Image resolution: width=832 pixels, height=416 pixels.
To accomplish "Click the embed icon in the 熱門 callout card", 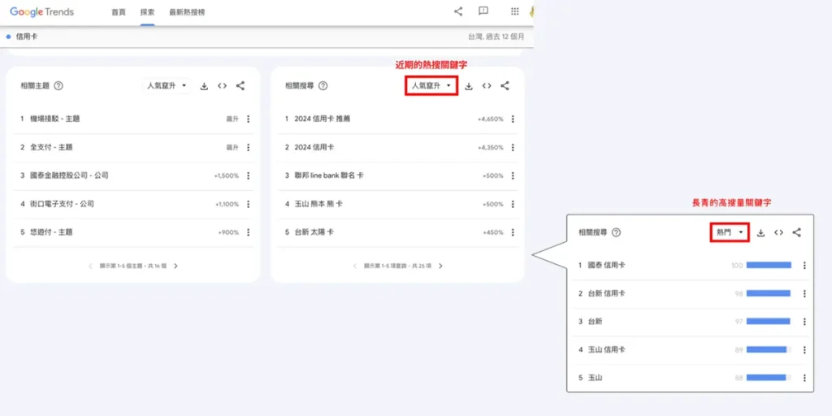I will click(x=778, y=233).
